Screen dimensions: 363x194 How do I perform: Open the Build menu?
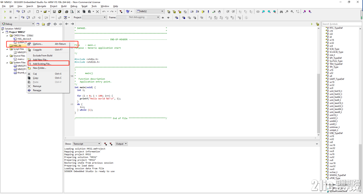(64, 6)
